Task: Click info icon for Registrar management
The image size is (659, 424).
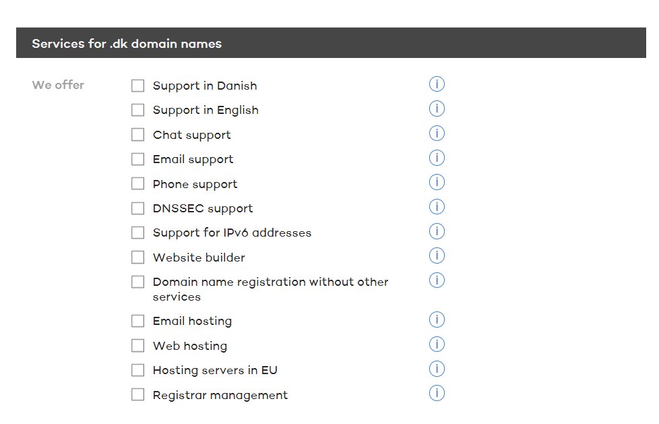Action: [437, 394]
